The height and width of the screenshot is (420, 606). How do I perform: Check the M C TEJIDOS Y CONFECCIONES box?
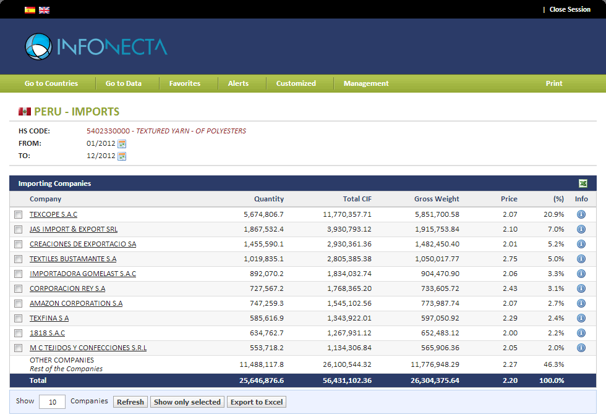click(18, 348)
